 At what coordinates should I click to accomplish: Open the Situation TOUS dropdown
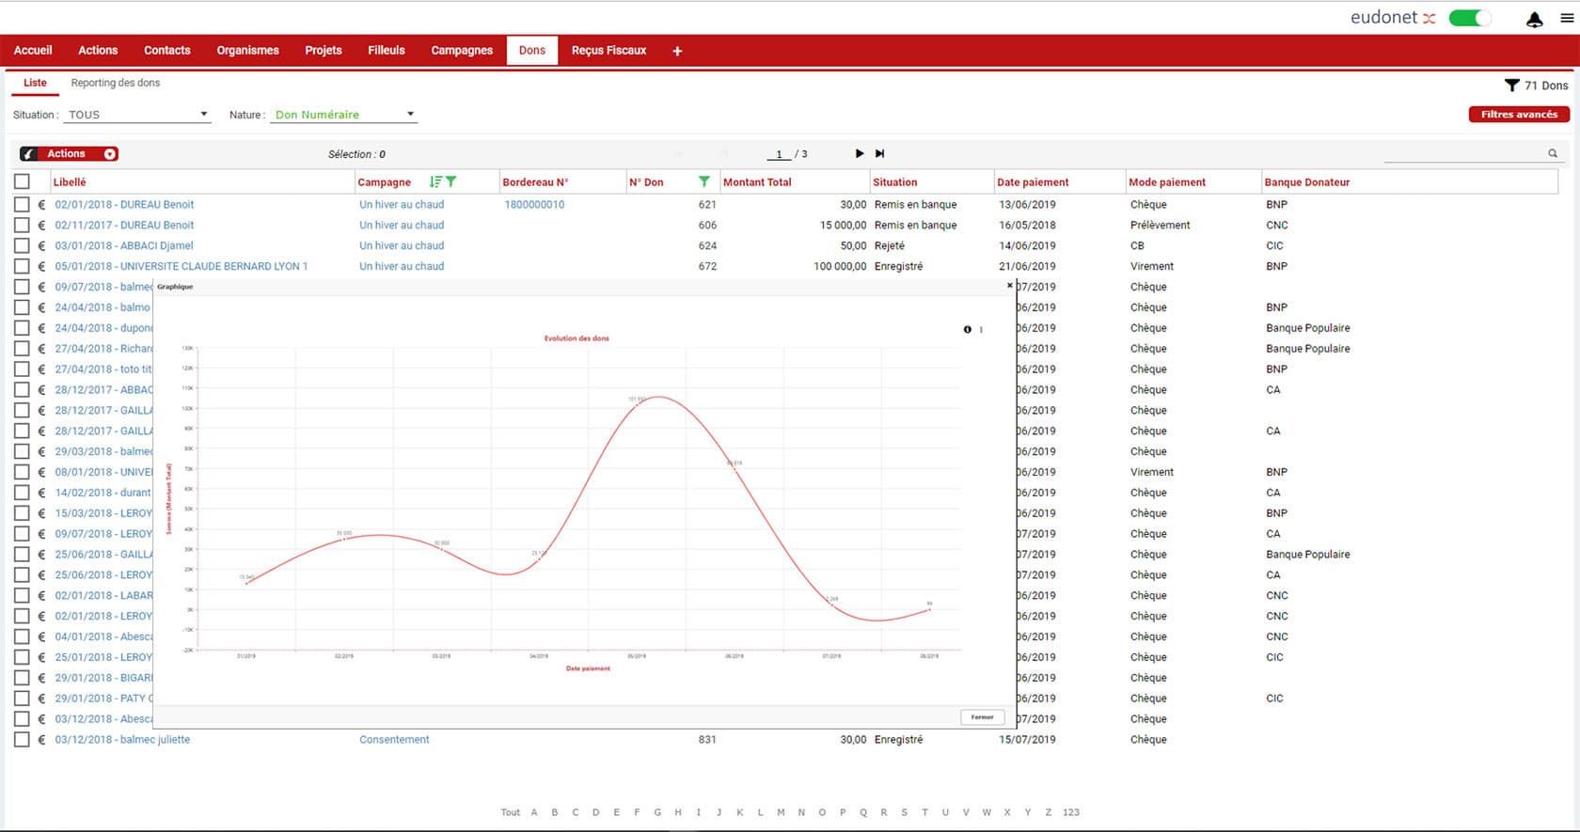click(x=137, y=115)
